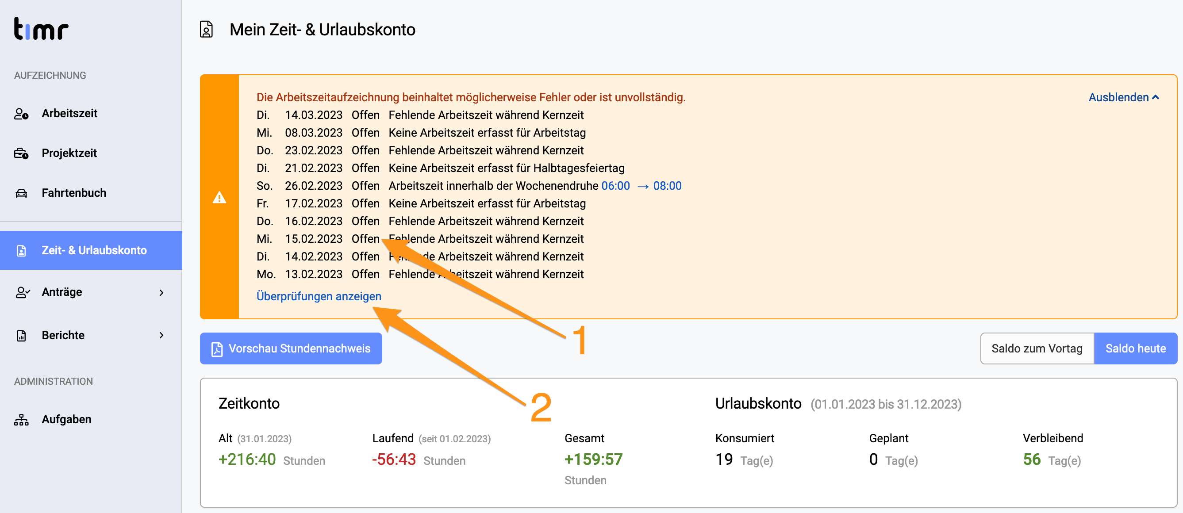This screenshot has width=1183, height=513.
Task: Click the AUFZEICHNUNG section label
Action: [50, 75]
